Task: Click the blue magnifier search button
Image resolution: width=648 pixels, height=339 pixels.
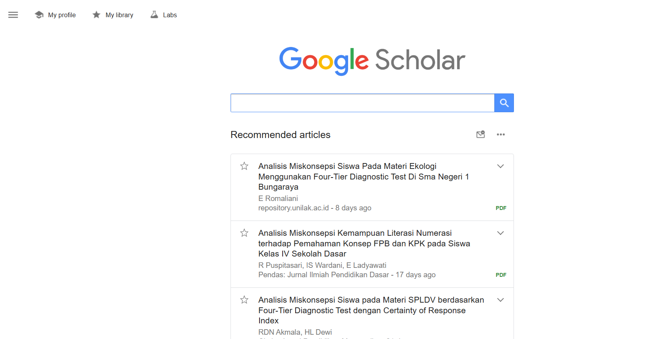Action: click(x=504, y=103)
